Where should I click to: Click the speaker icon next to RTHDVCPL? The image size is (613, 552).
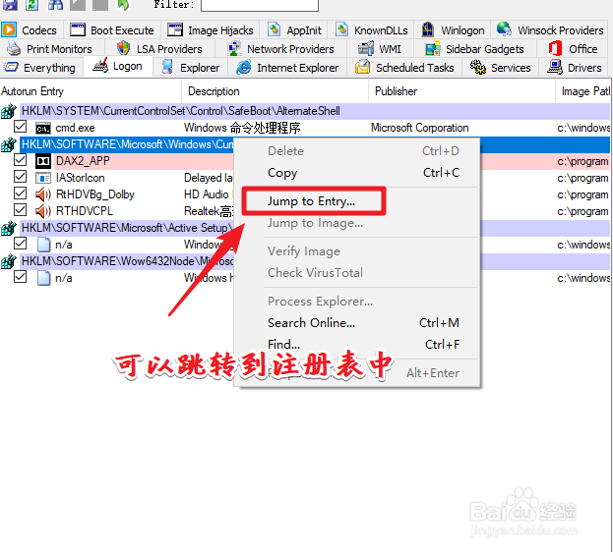[43, 211]
